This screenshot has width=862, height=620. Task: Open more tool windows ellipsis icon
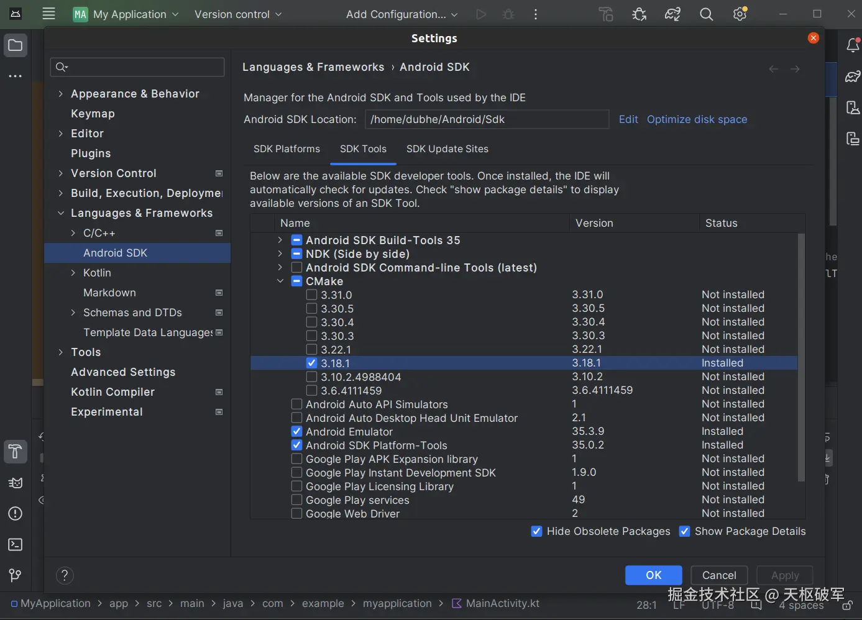tap(16, 76)
